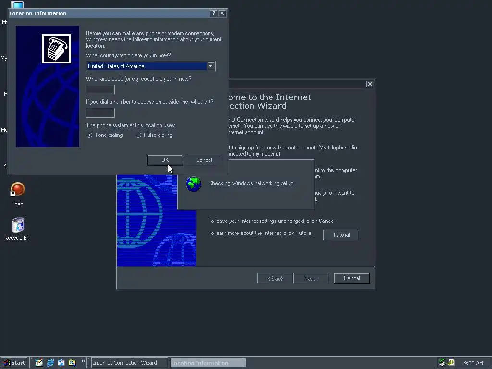Click 'What country/region are you in now?' label

pos(128,55)
